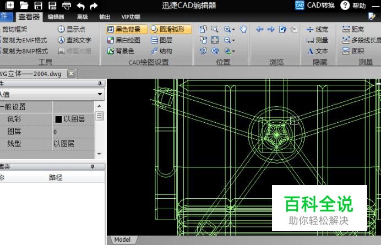This screenshot has width=381, height=245.
Task: Click the first icon in the 位置 group
Action: [203, 29]
